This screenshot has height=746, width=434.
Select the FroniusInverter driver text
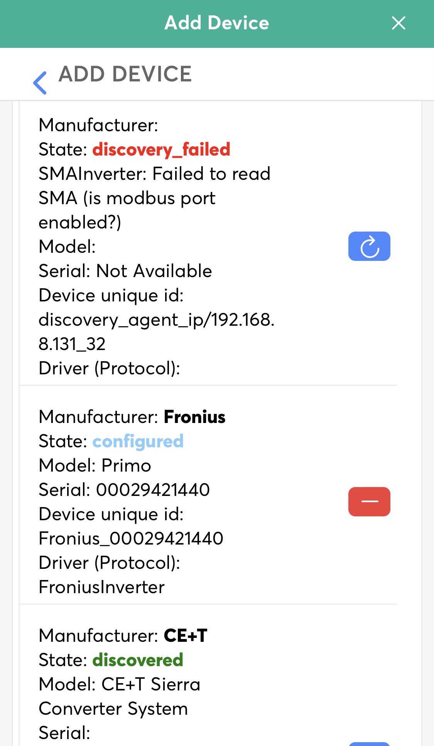pyautogui.click(x=101, y=587)
